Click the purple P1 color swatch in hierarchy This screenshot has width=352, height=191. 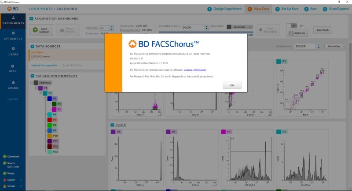[x=40, y=88]
